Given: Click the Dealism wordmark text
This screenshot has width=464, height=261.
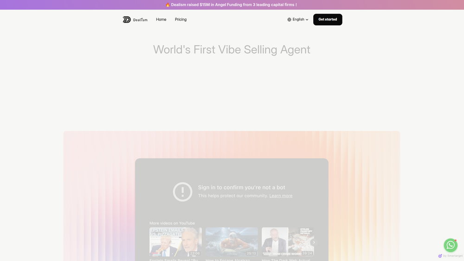Looking at the screenshot, I should click(x=140, y=20).
